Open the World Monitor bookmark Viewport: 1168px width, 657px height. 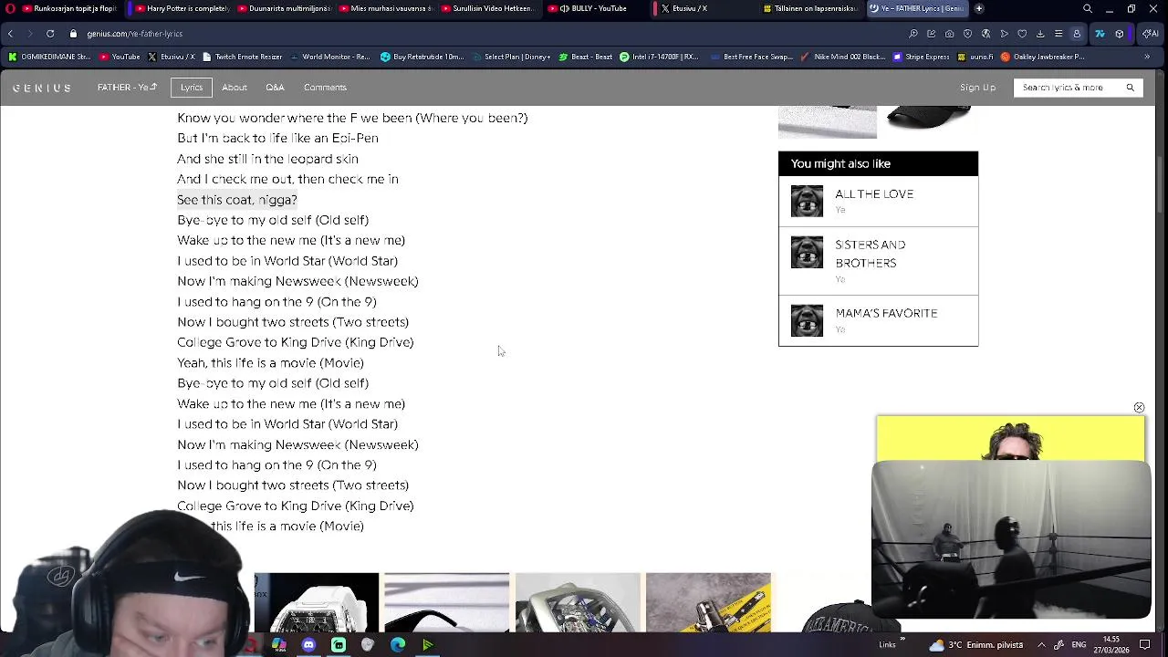tap(328, 57)
